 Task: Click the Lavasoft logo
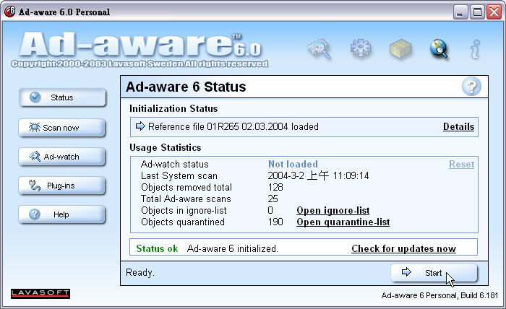pos(40,293)
